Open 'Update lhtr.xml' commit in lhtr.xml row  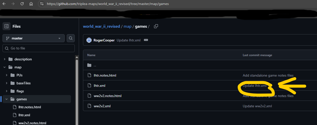255,86
